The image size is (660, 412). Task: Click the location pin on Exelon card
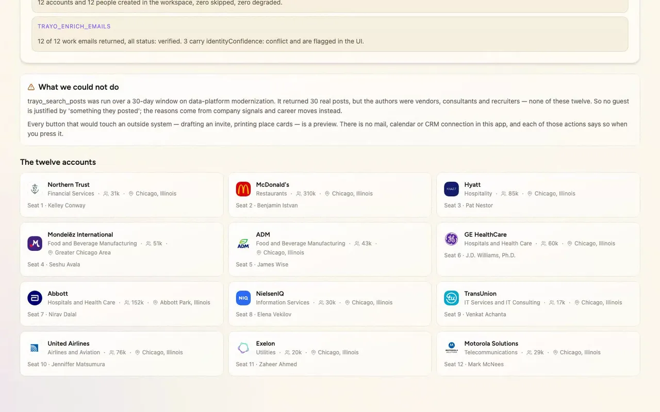click(313, 353)
